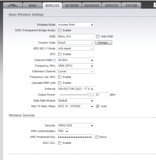Go to the ADVANCED tab
Image resolution: width=156 pixels, height=160 pixels.
92,6
